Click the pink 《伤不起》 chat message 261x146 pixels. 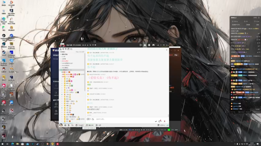coord(103,78)
